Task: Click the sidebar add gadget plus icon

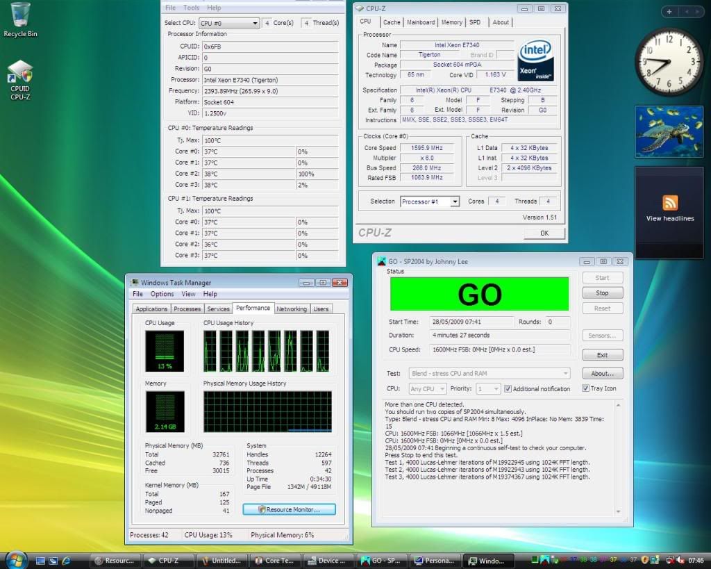Action: [669, 12]
